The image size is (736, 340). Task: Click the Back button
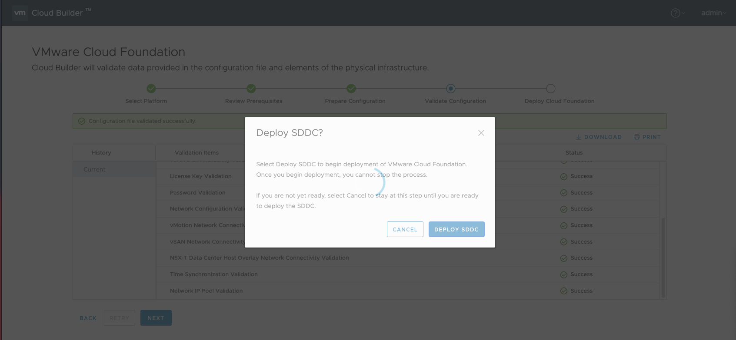tap(88, 318)
